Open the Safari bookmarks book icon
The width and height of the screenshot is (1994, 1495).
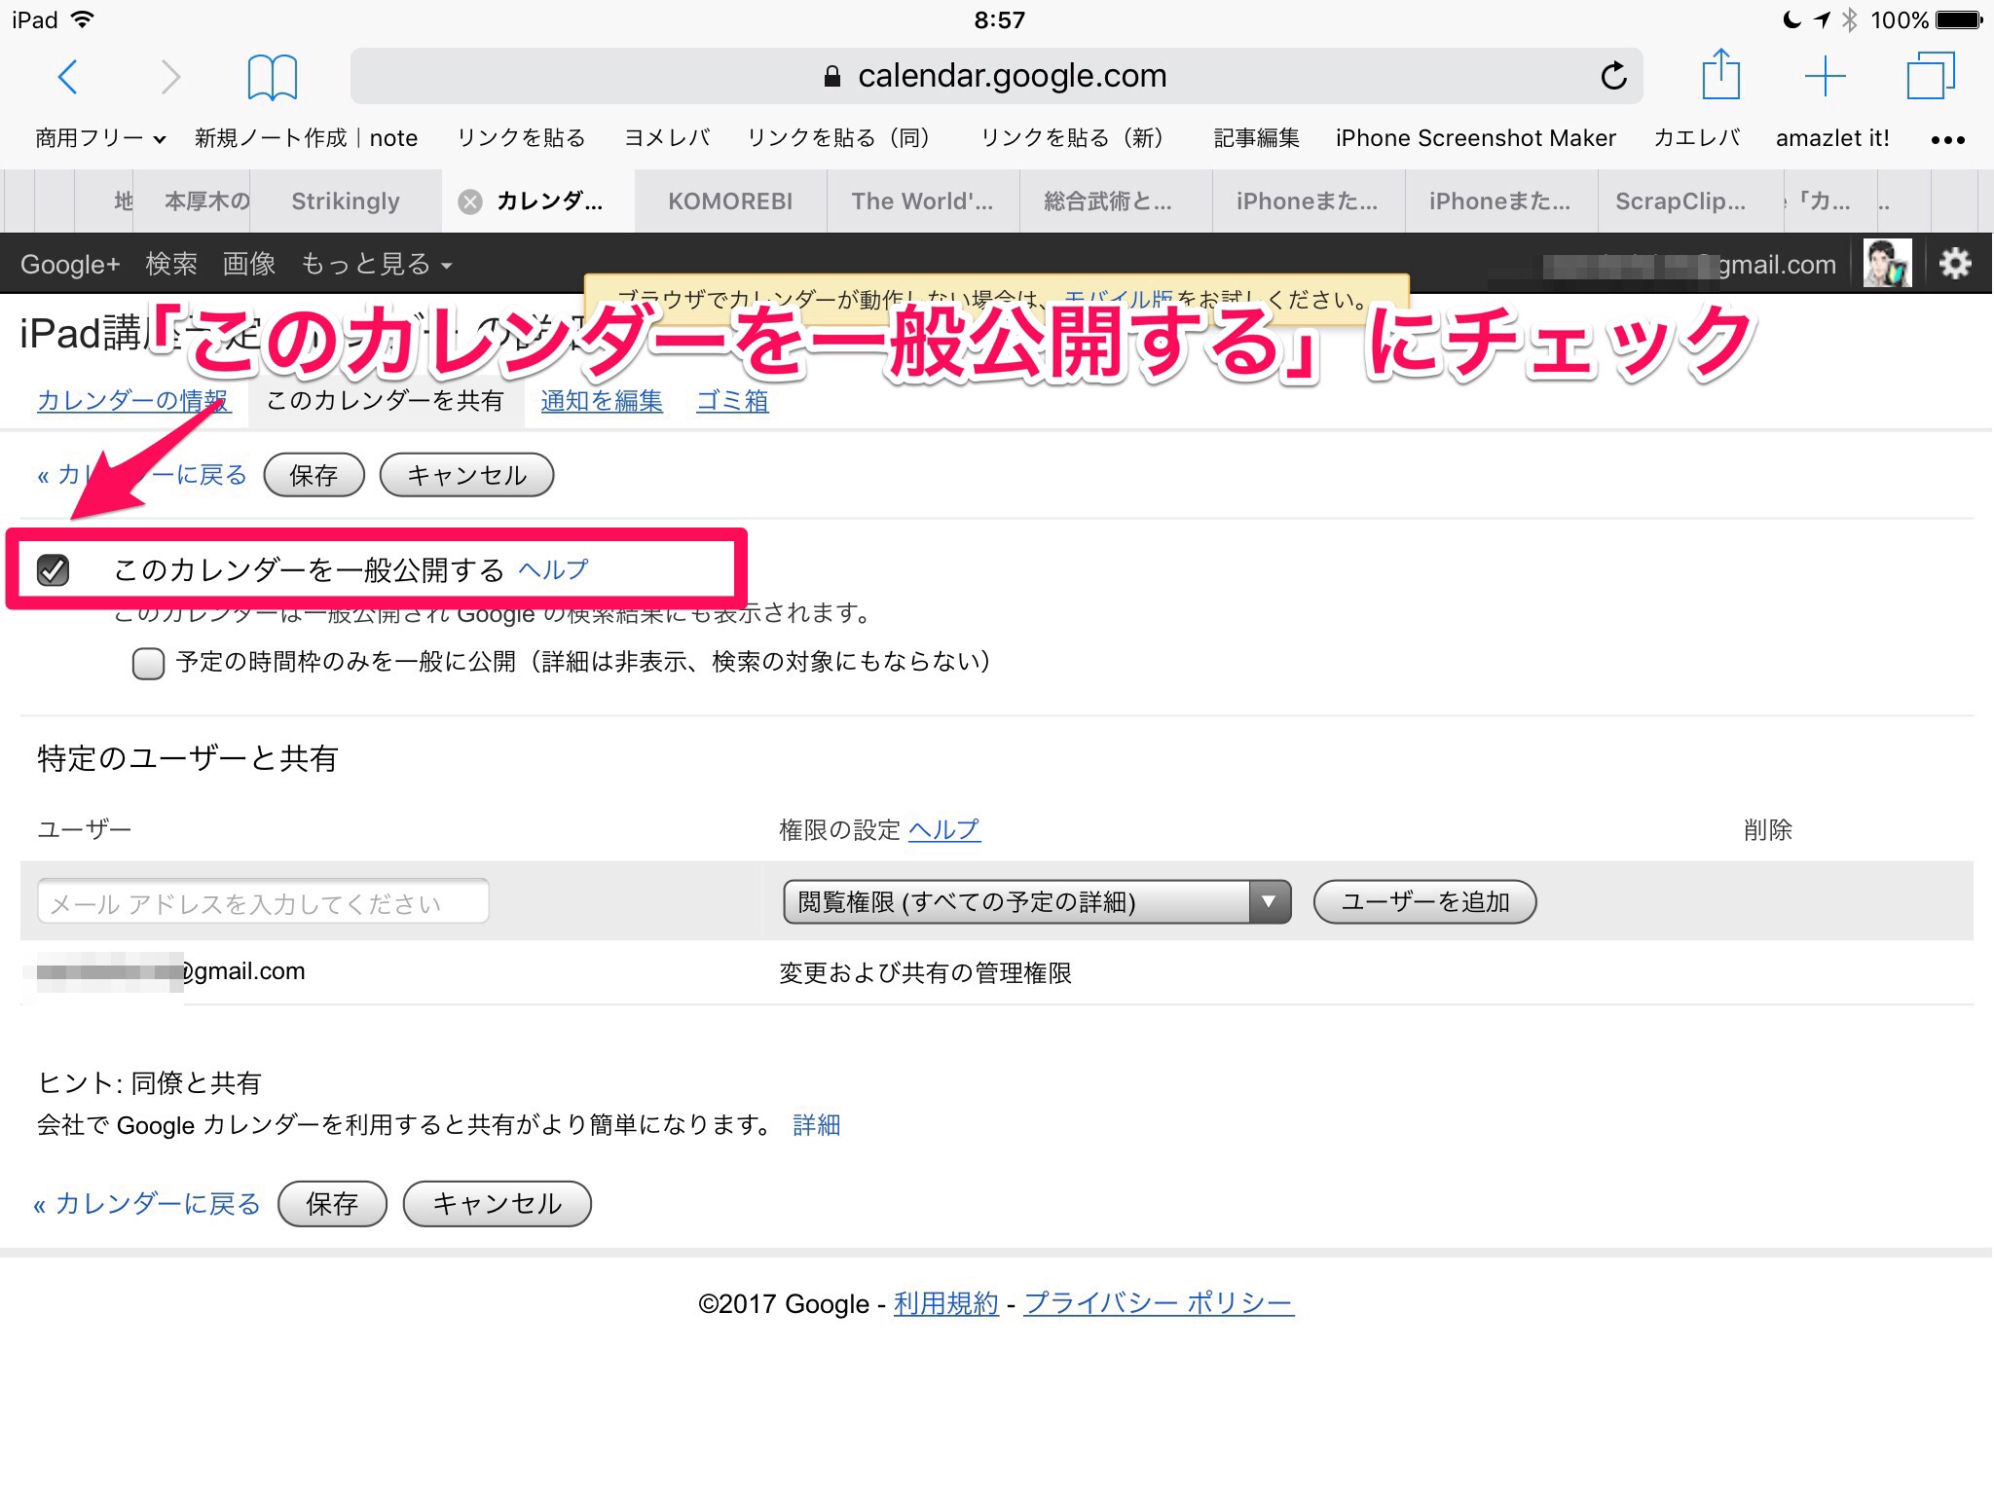click(x=272, y=76)
